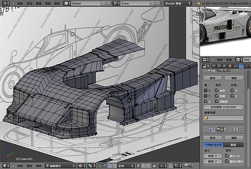Image resolution: width=251 pixels, height=169 pixels.
Task: Open the 網格 menu in viewport header
Action: click(x=38, y=166)
